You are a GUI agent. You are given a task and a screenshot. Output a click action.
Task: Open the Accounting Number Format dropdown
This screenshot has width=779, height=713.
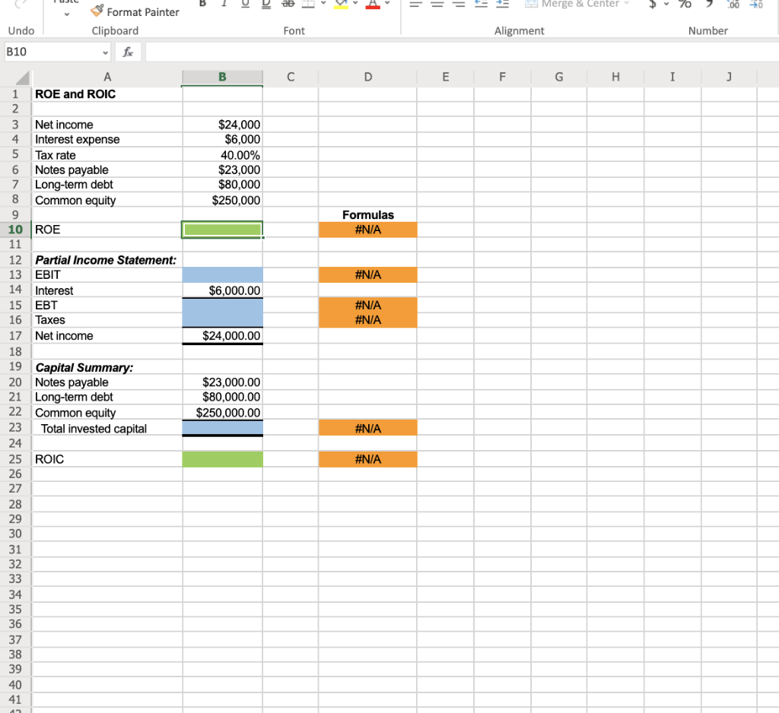point(666,5)
